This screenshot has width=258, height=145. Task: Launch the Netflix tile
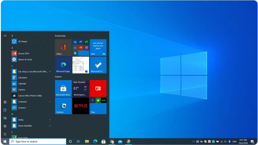[81, 106]
